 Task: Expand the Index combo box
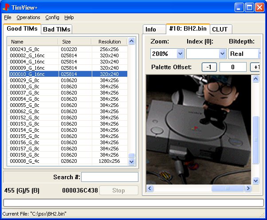(222, 54)
